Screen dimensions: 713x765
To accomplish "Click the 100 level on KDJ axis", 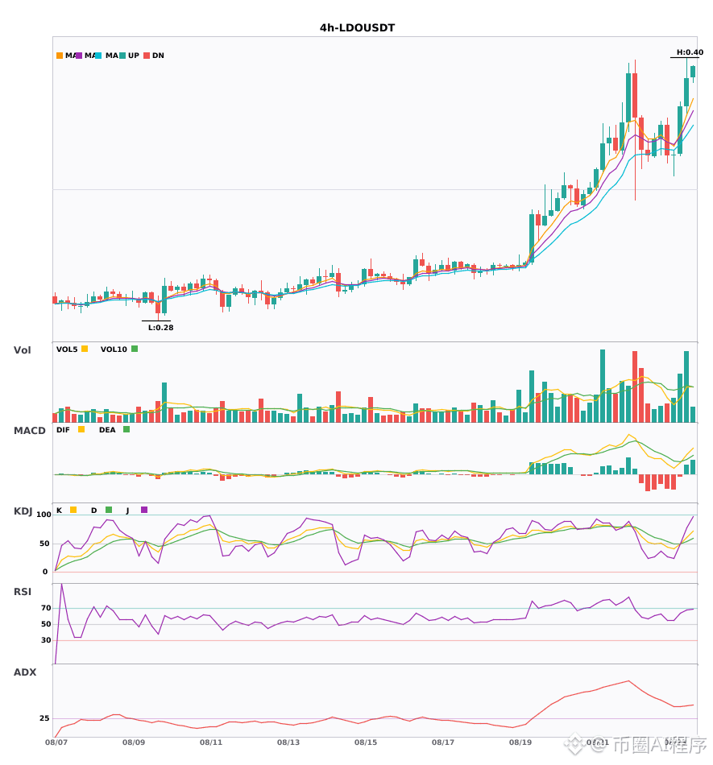I will tap(44, 515).
